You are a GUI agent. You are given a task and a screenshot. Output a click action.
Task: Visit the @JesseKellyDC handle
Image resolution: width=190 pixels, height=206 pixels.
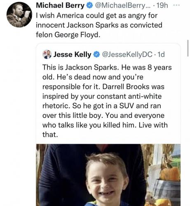point(127,54)
